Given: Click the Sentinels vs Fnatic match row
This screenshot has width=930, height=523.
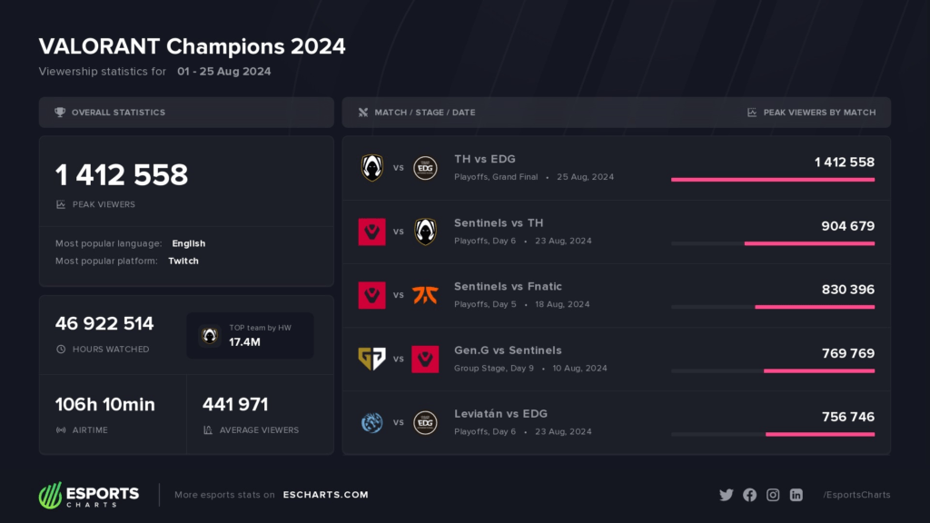Looking at the screenshot, I should click(617, 295).
